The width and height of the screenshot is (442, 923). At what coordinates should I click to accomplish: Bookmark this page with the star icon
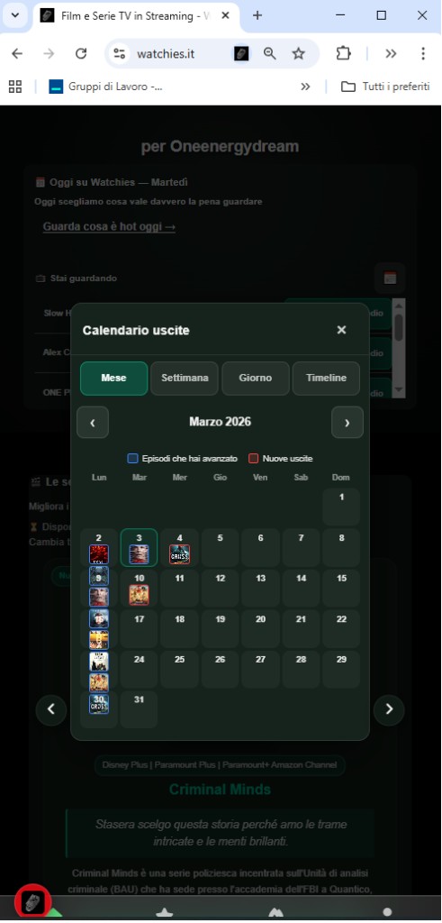coord(299,53)
